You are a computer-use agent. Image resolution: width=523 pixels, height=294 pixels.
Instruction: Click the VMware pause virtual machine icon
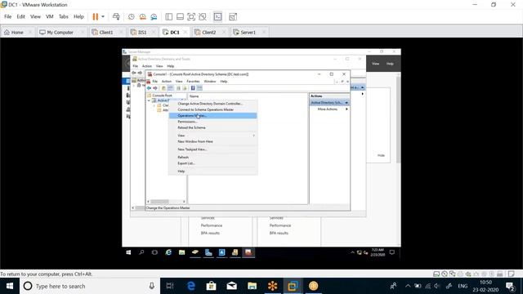click(x=96, y=16)
